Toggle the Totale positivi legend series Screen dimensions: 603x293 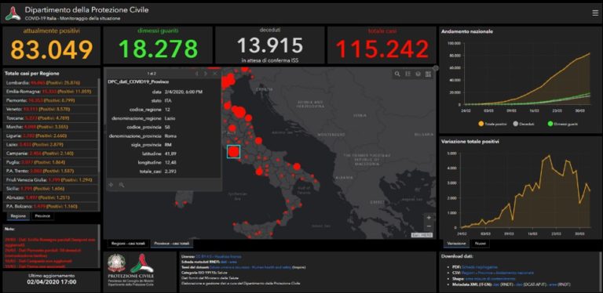click(x=492, y=124)
